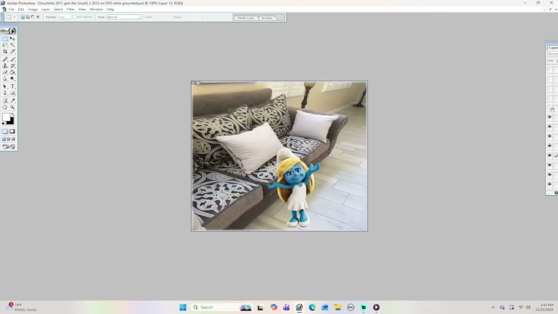558x314 pixels.
Task: Select the Zoom magnifier tool
Action: click(13, 107)
